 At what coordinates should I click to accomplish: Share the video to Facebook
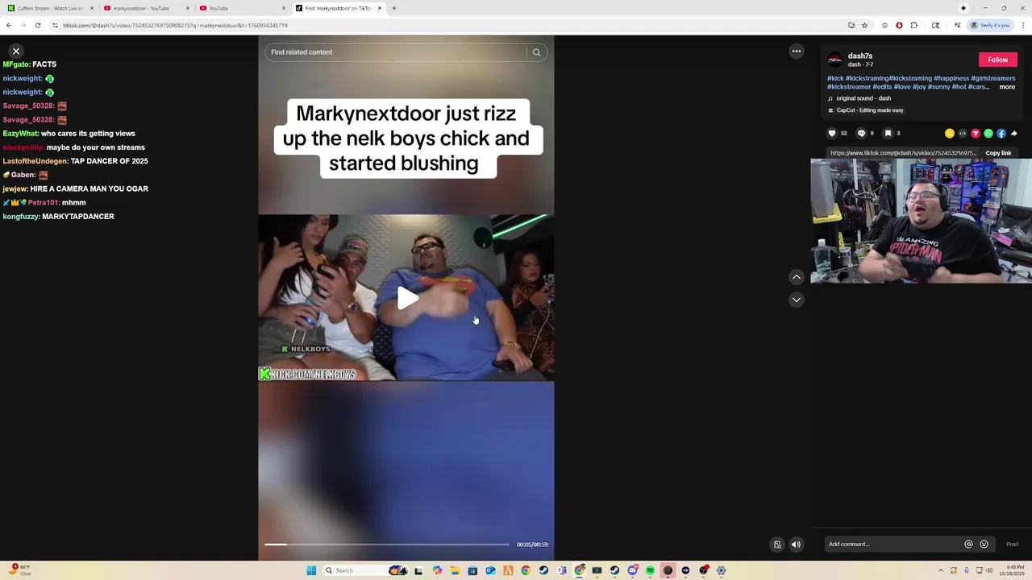[x=1001, y=134]
